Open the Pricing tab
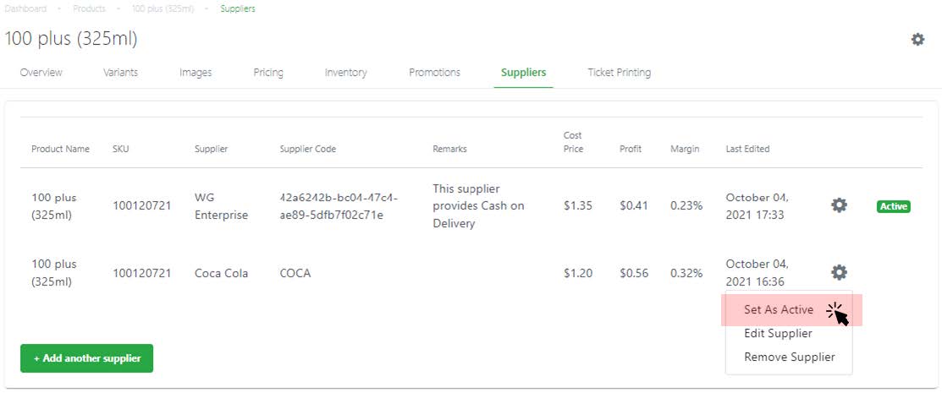The height and width of the screenshot is (393, 942). (268, 73)
